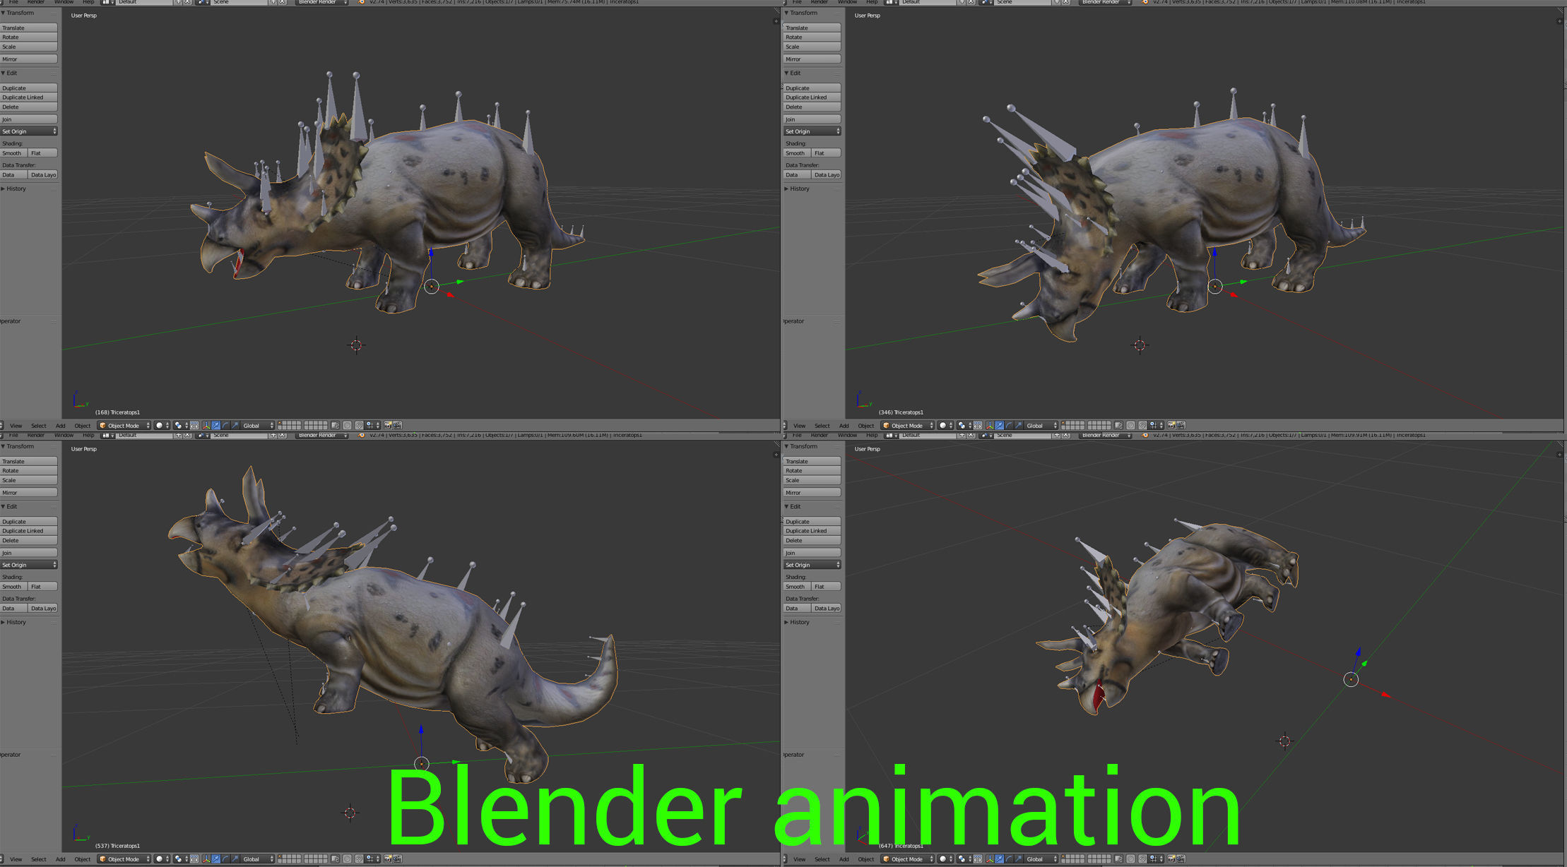
Task: Click Mirror button in frame 346 tool shelf
Action: pos(812,59)
